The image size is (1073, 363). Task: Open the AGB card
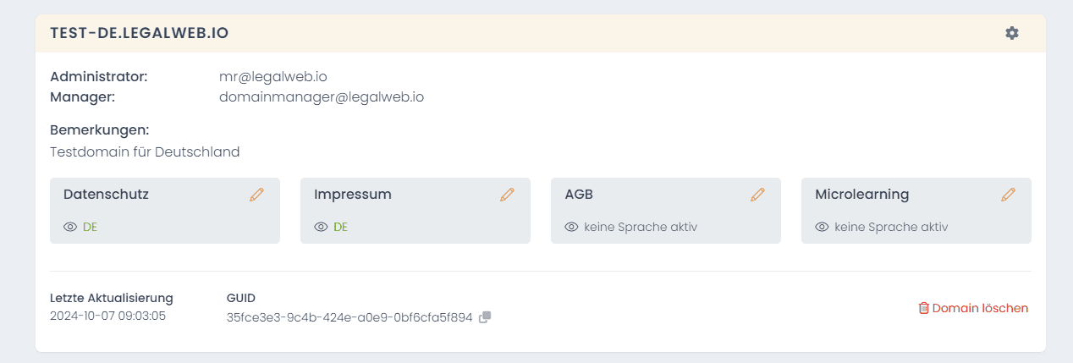[x=666, y=211]
